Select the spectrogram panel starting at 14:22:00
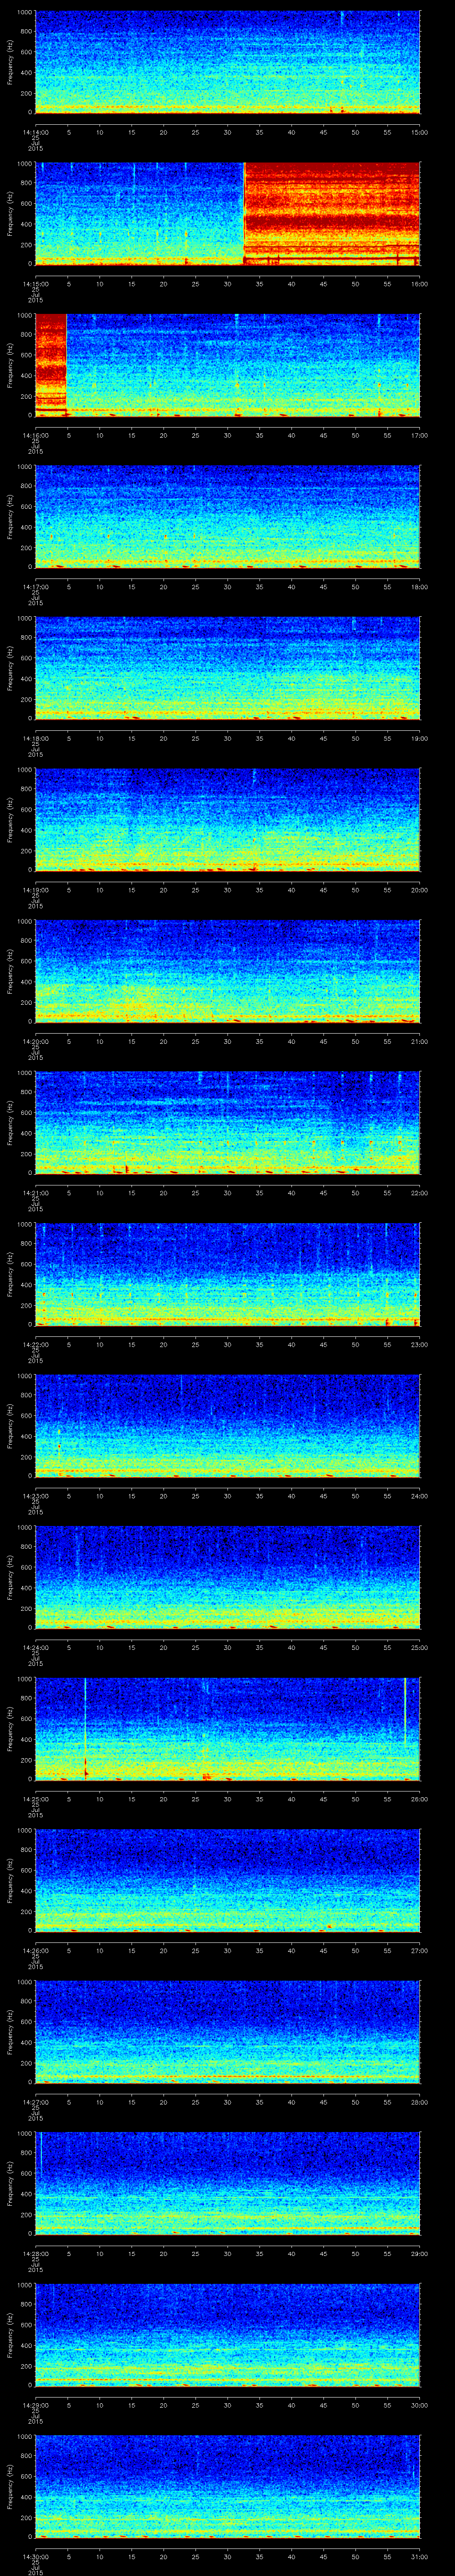 coord(227,1274)
